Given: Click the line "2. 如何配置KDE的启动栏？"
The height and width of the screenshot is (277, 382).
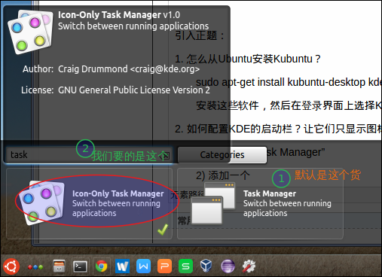Looking at the screenshot, I should [278, 129].
